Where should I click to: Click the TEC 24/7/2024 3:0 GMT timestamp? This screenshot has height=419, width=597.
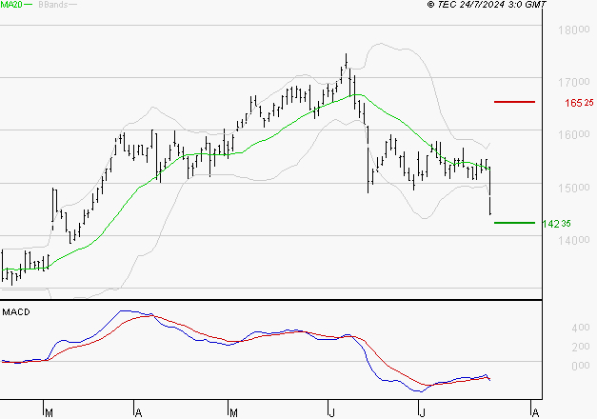(x=487, y=5)
